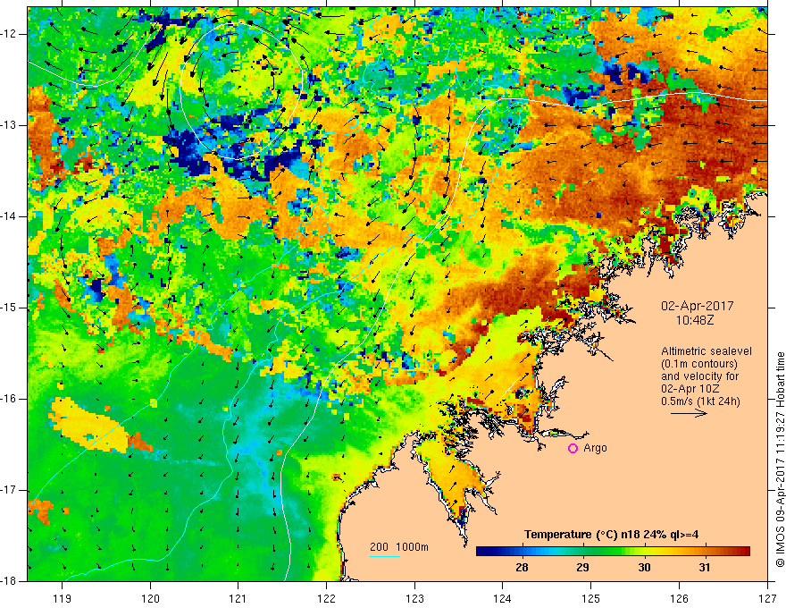Click the 'Temperature (°C) n18 24% ql>=4' title

[x=611, y=535]
